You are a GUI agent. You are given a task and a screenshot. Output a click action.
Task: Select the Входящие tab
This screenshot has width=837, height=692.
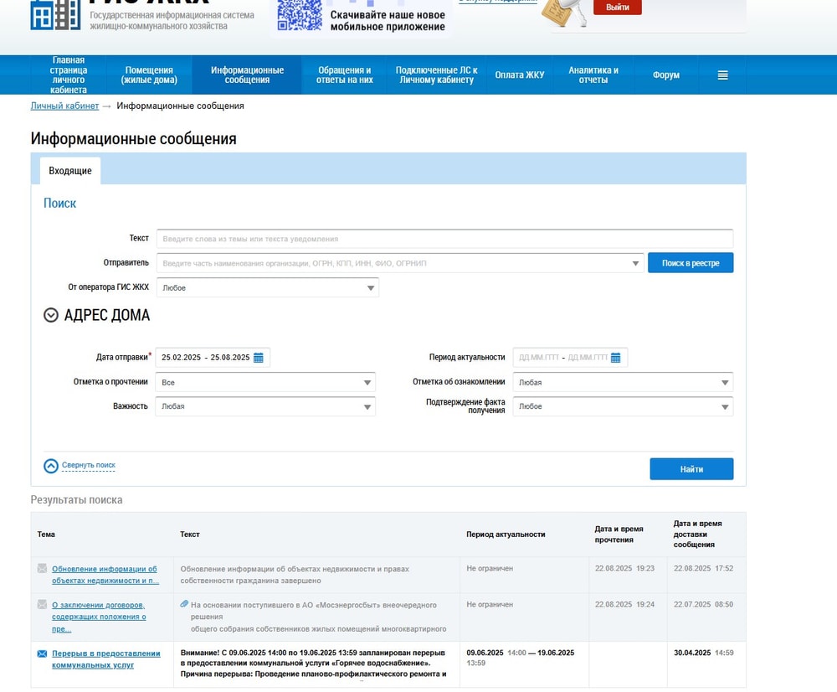[x=70, y=171]
